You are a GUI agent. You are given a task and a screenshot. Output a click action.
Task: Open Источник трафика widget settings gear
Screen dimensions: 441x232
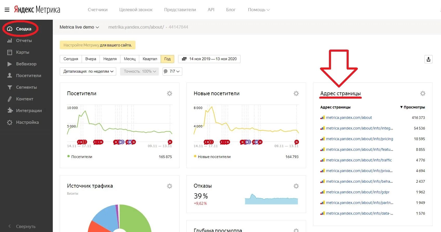[170, 186]
